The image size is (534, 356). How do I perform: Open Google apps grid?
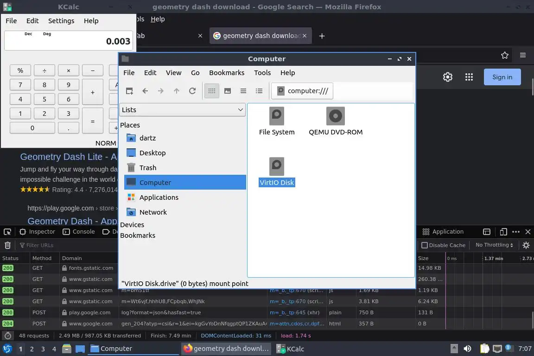(x=469, y=77)
